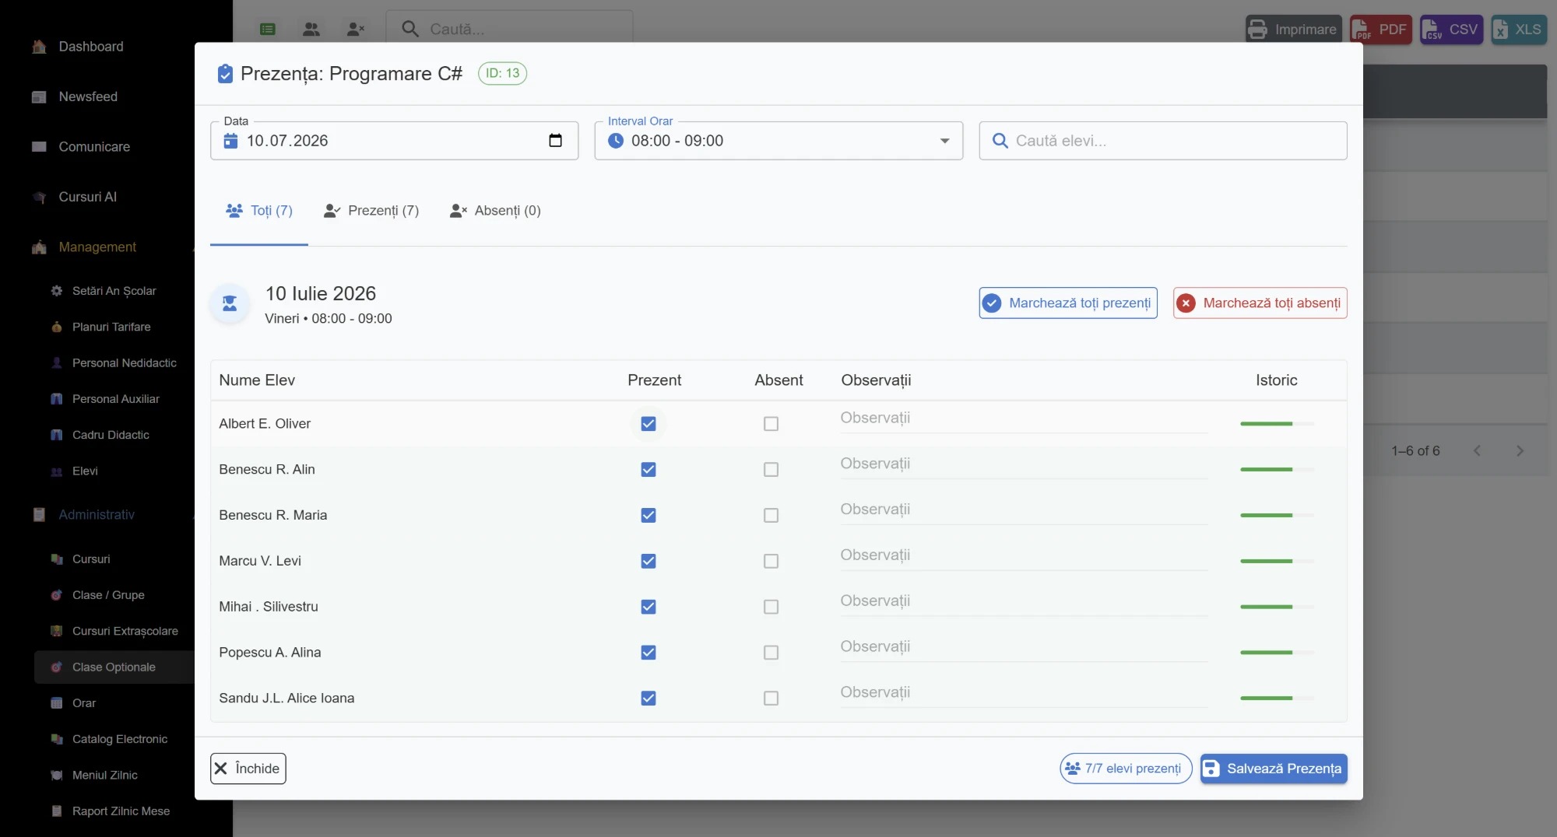The height and width of the screenshot is (837, 1557).
Task: Uncheck Prezent for Benescu R. Alin
Action: tap(648, 470)
